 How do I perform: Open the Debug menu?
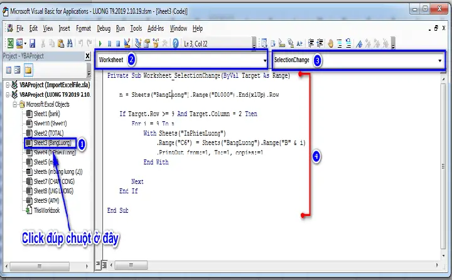[x=104, y=28]
